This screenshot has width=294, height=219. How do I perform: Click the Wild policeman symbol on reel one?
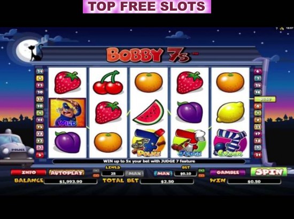[67, 113]
